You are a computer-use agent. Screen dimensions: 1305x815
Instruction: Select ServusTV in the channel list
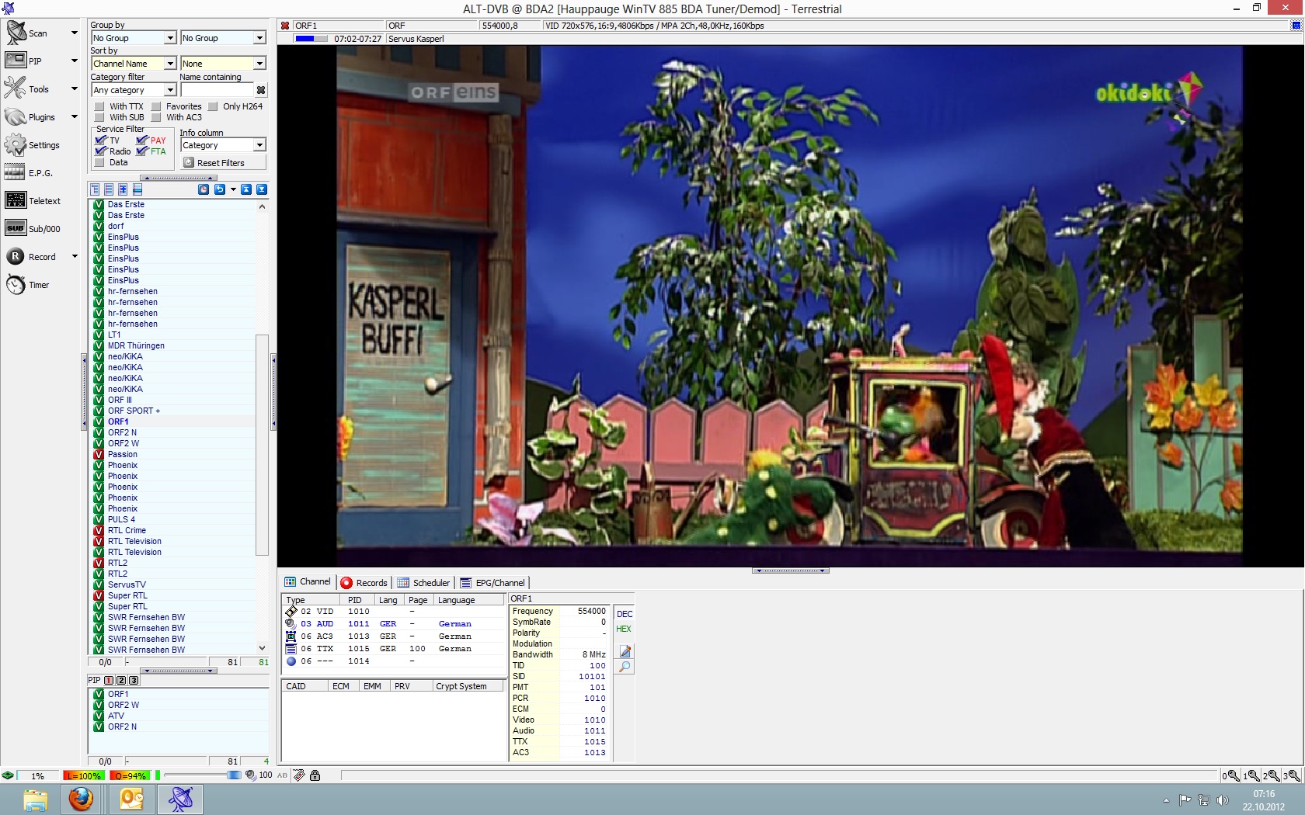(x=127, y=585)
